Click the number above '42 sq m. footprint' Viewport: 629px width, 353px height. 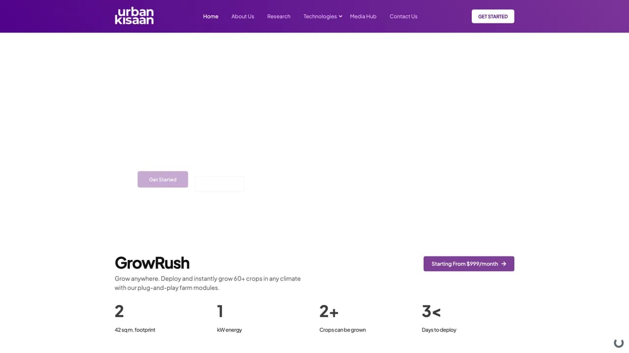coord(119,311)
